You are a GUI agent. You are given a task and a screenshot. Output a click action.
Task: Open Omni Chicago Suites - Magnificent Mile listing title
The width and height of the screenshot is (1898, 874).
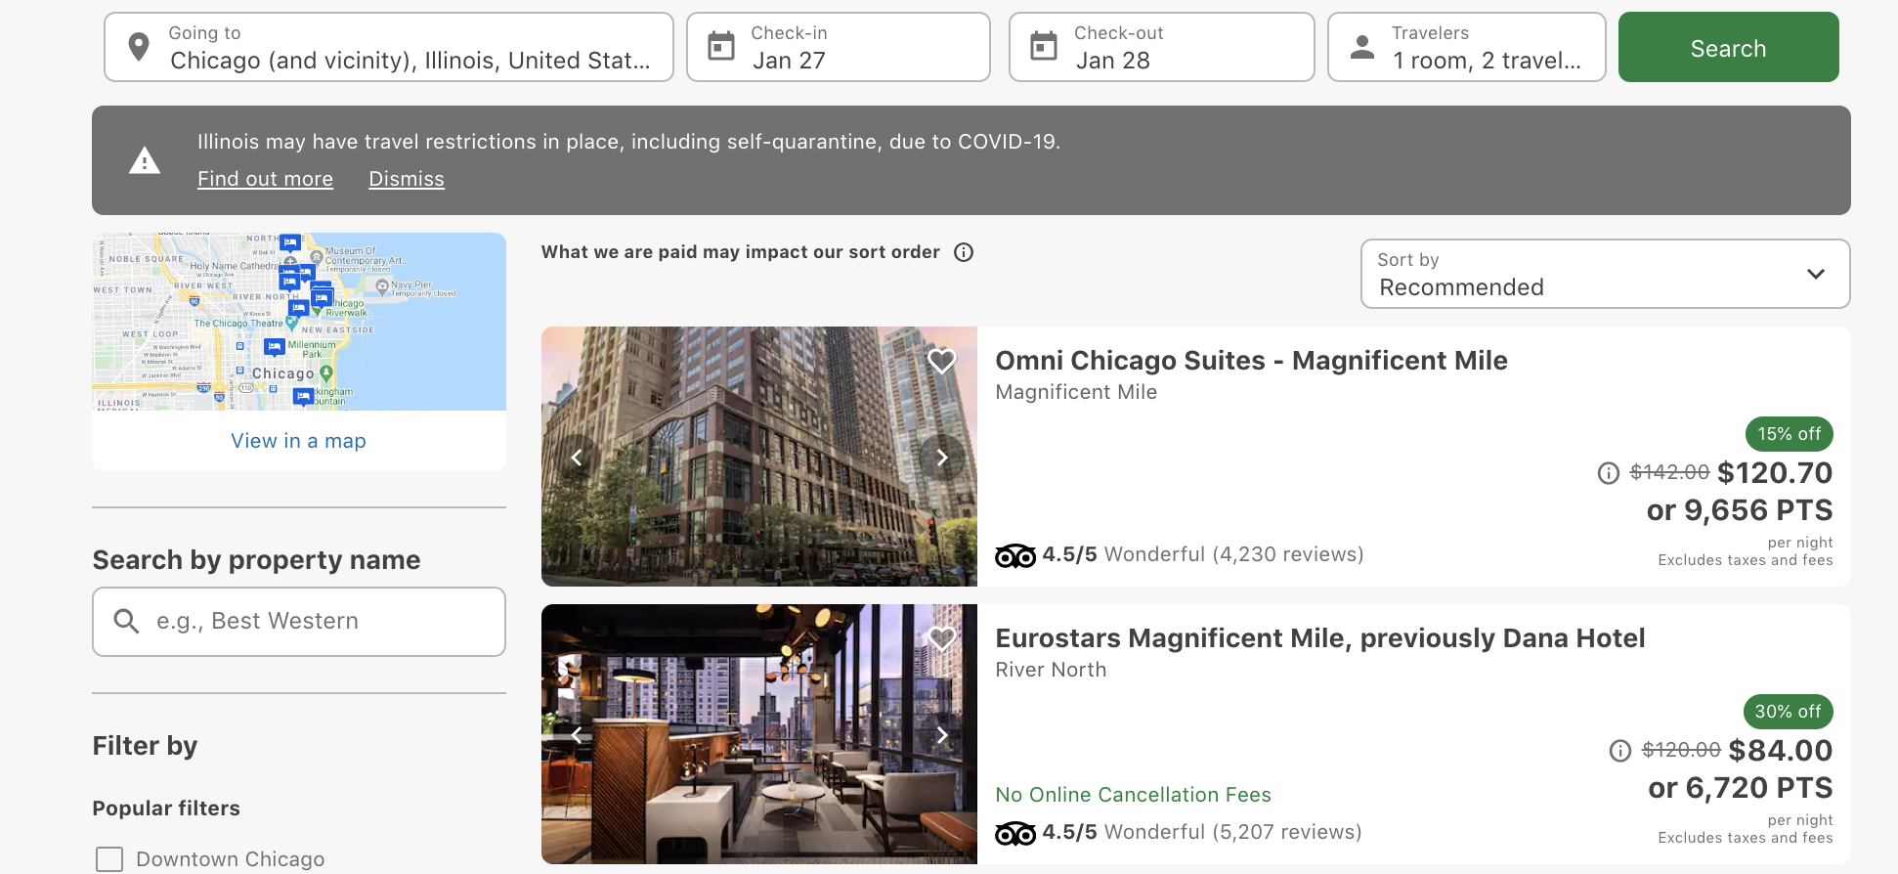point(1251,361)
